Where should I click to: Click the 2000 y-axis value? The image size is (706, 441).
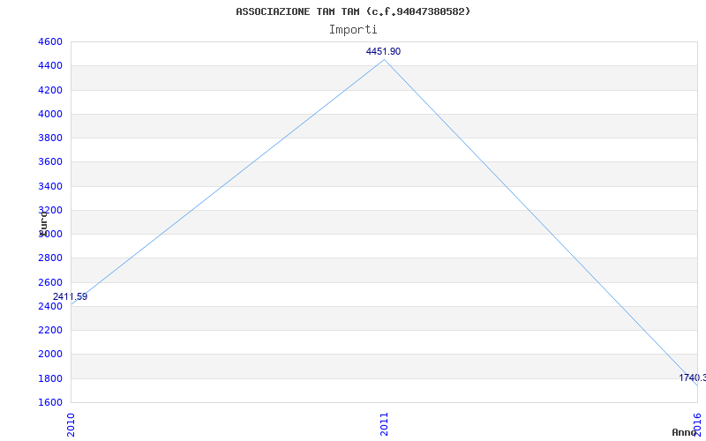tap(50, 355)
